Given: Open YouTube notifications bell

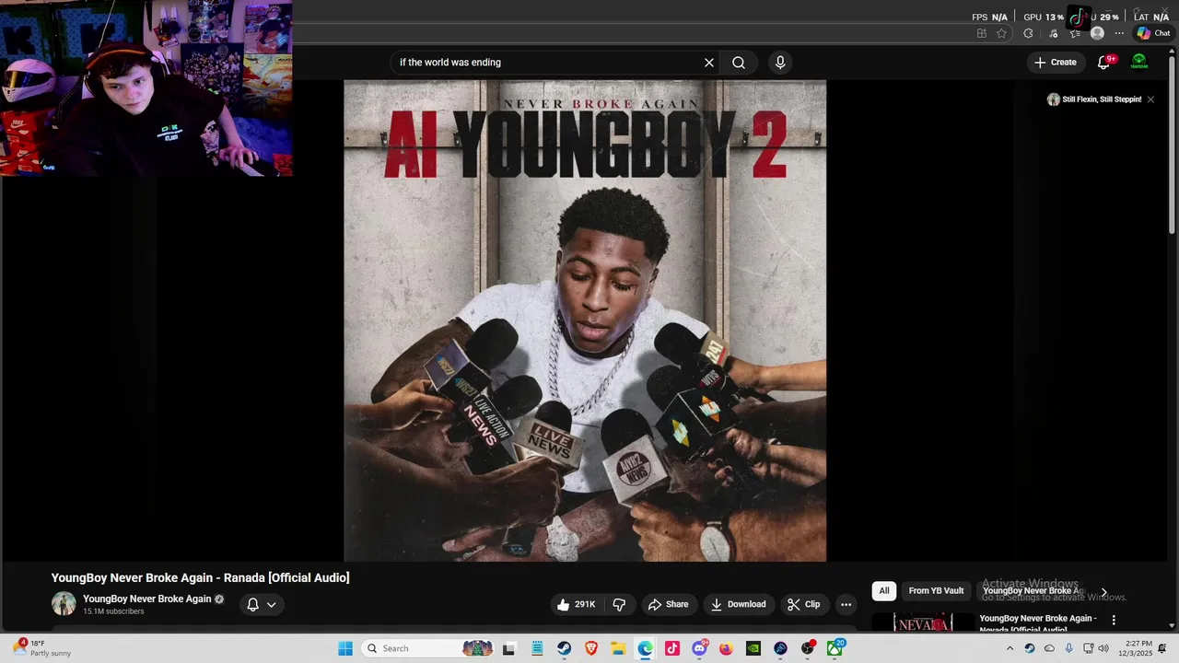Looking at the screenshot, I should point(1103,63).
